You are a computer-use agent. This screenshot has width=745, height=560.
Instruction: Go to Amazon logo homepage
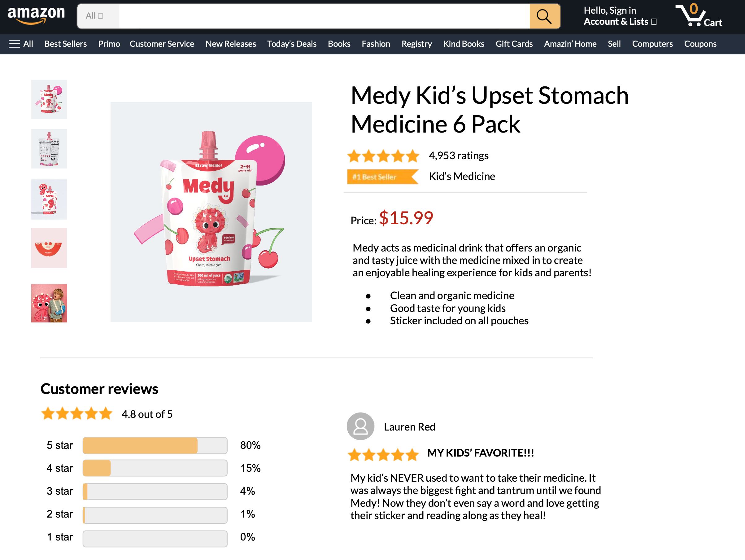point(36,15)
